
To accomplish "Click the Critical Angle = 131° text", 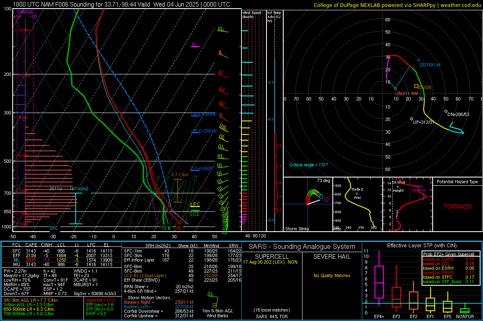I will click(309, 165).
